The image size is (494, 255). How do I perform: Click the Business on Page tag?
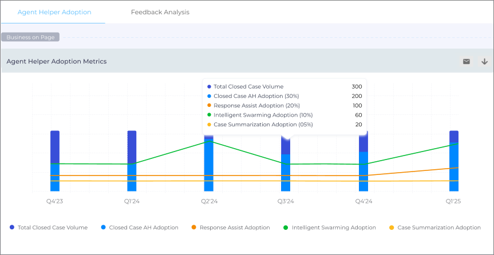(x=30, y=37)
